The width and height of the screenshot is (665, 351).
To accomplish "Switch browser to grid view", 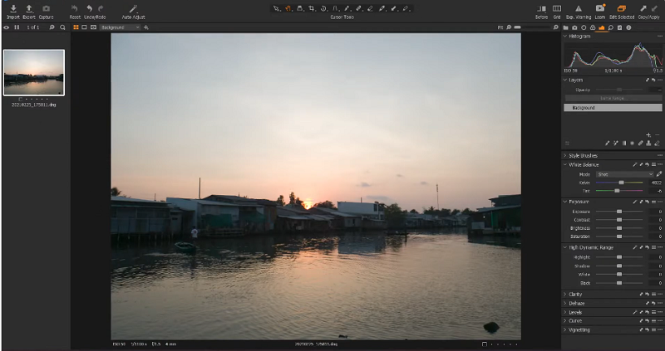I will [x=76, y=27].
